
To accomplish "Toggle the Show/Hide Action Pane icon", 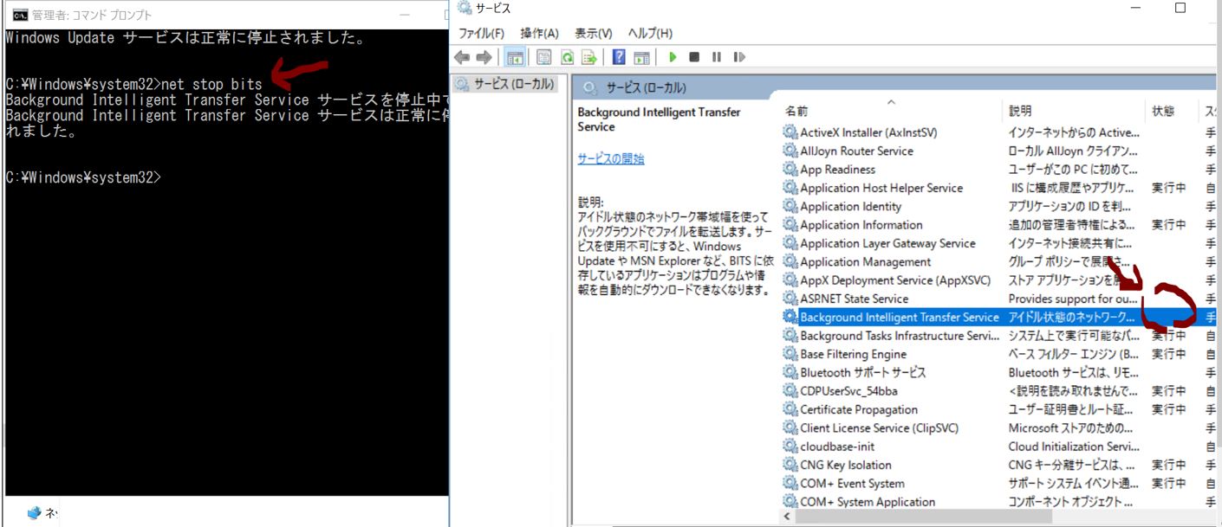I will click(641, 57).
